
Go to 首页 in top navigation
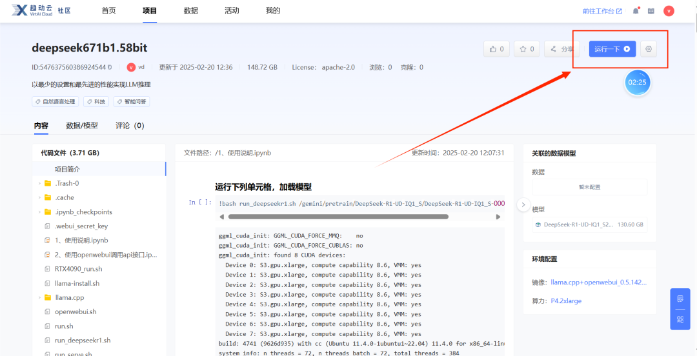(108, 11)
